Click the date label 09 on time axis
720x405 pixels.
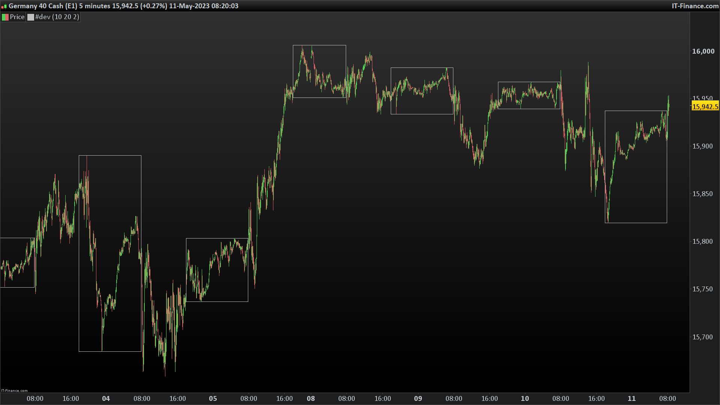tap(418, 399)
